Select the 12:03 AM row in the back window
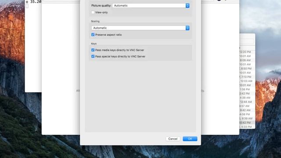This screenshot has width=281, height=158. tap(247, 81)
